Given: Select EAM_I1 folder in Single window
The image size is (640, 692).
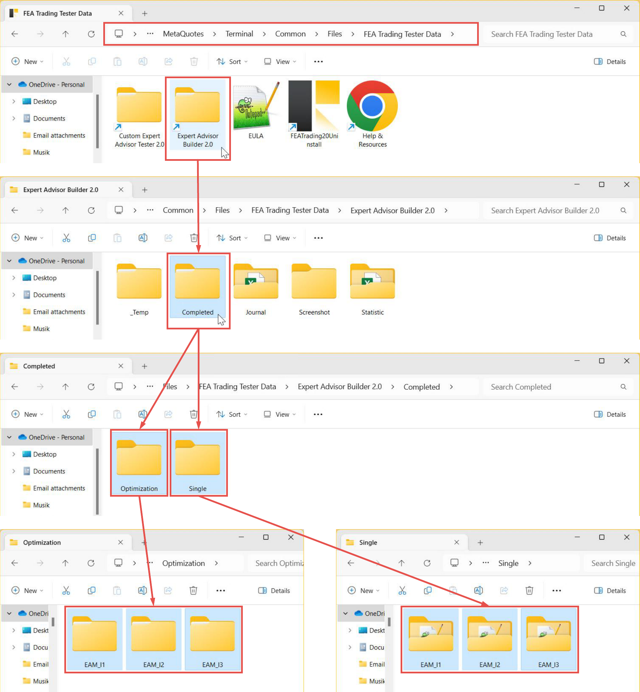Looking at the screenshot, I should point(430,640).
